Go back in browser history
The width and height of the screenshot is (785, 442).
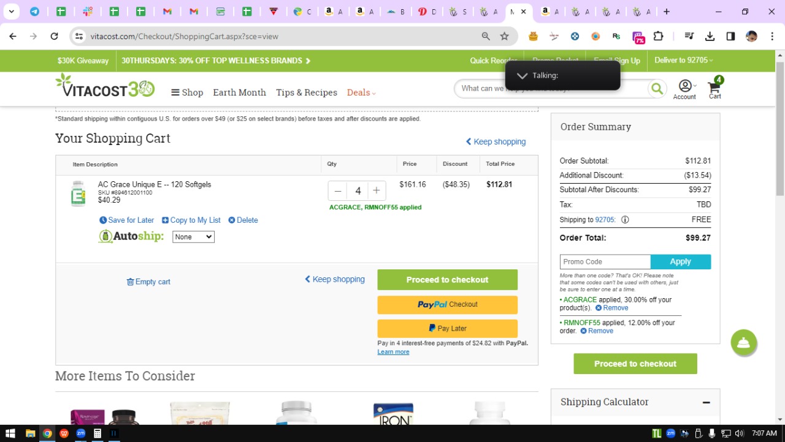13,36
